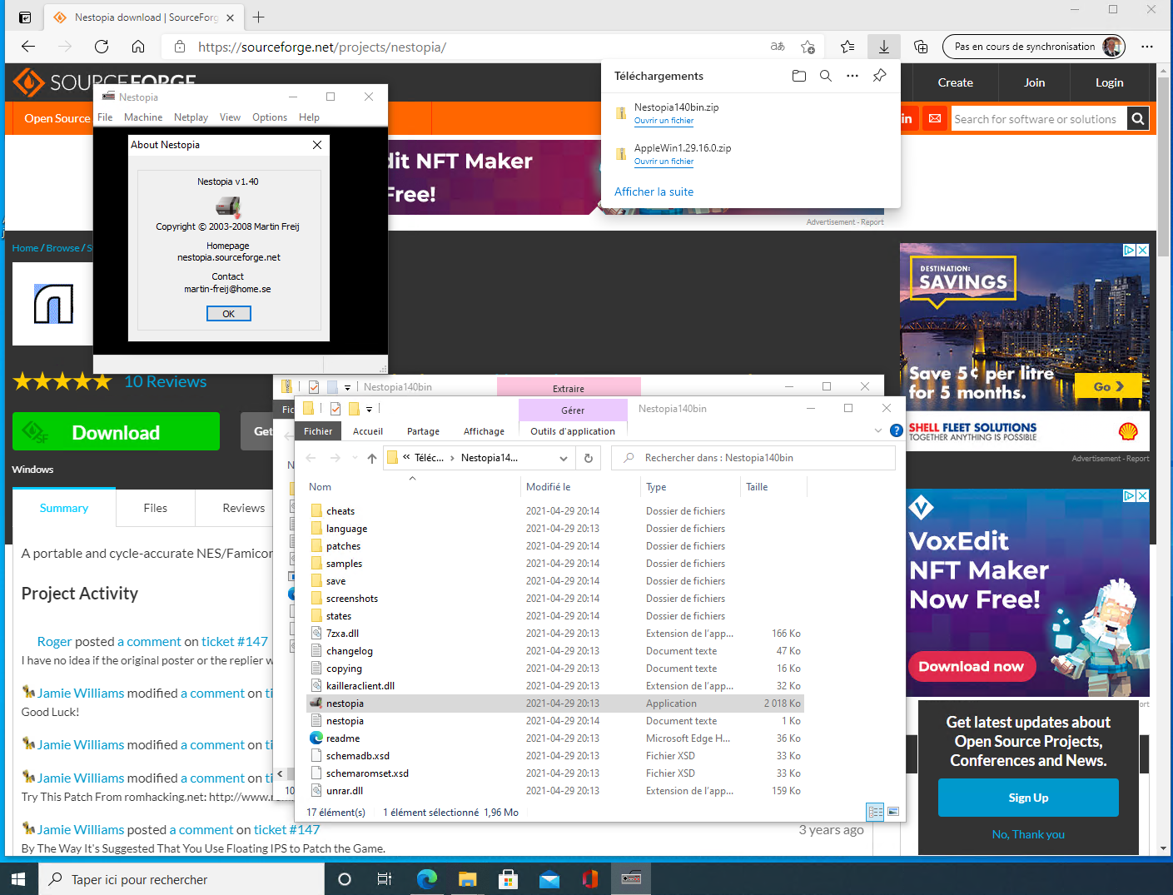1173x895 pixels.
Task: Add this page to favorites
Action: click(808, 47)
